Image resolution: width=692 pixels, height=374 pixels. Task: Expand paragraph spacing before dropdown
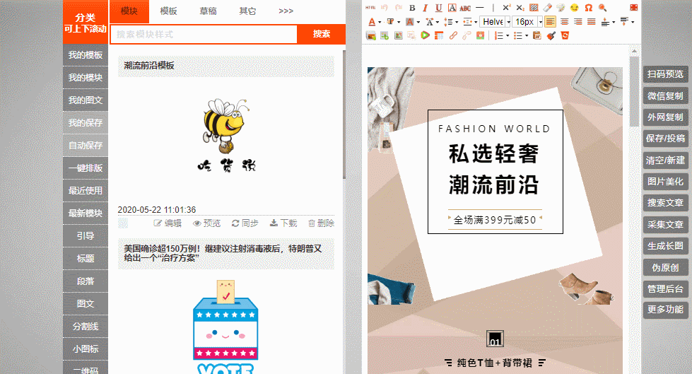pos(614,22)
